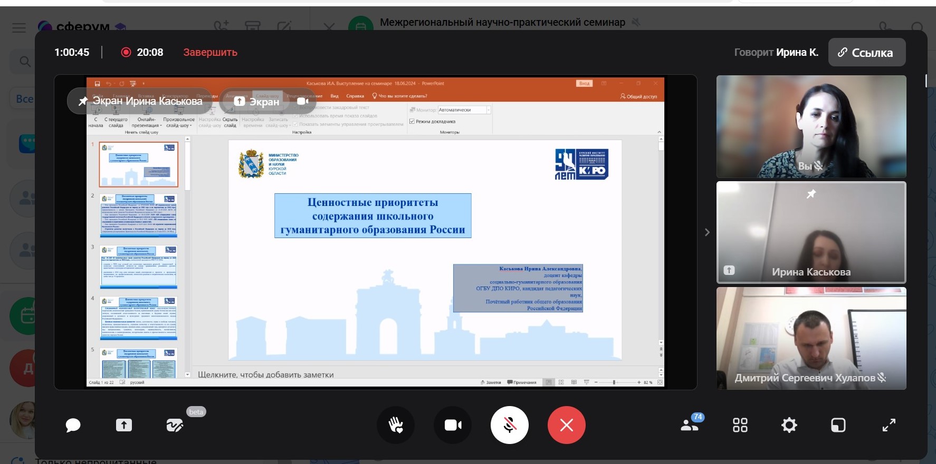Select your own video tile Вы

(x=811, y=126)
